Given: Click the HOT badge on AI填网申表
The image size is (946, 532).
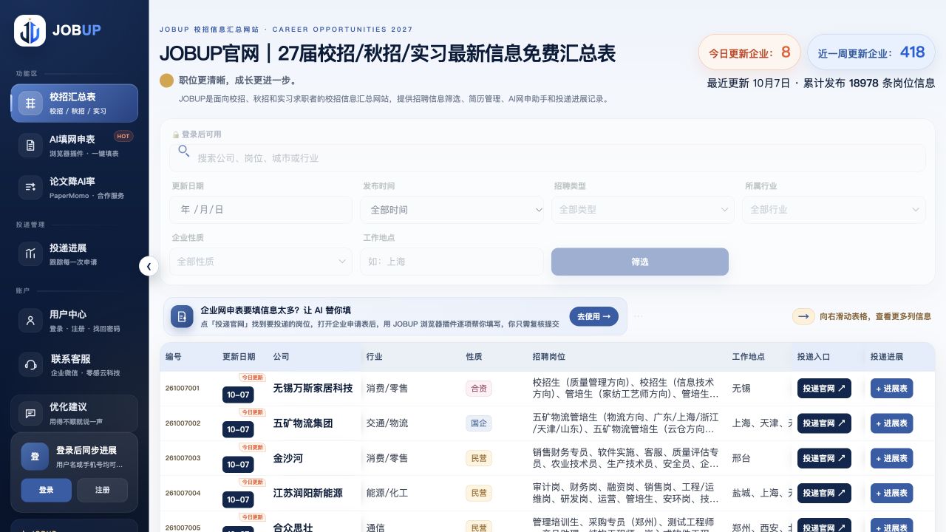Looking at the screenshot, I should coord(123,136).
